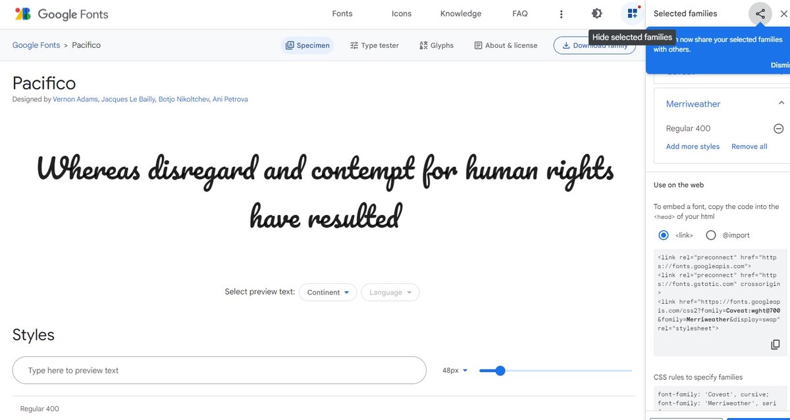Share the selected families via share icon
790x420 pixels.
760,14
